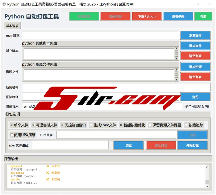
Task: Click the up arrow of 资源文件 list scrollbar
Action: (176, 70)
